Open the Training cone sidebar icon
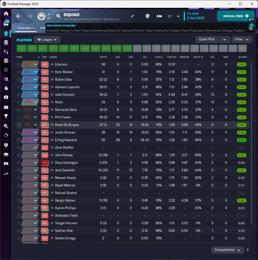The image size is (258, 260). pyautogui.click(x=6, y=88)
